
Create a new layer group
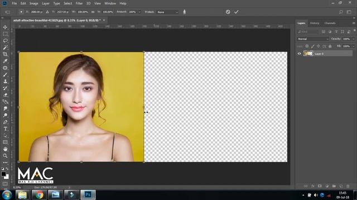(x=334, y=186)
